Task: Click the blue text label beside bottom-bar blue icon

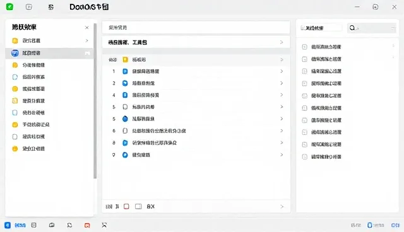Action: (x=20, y=226)
